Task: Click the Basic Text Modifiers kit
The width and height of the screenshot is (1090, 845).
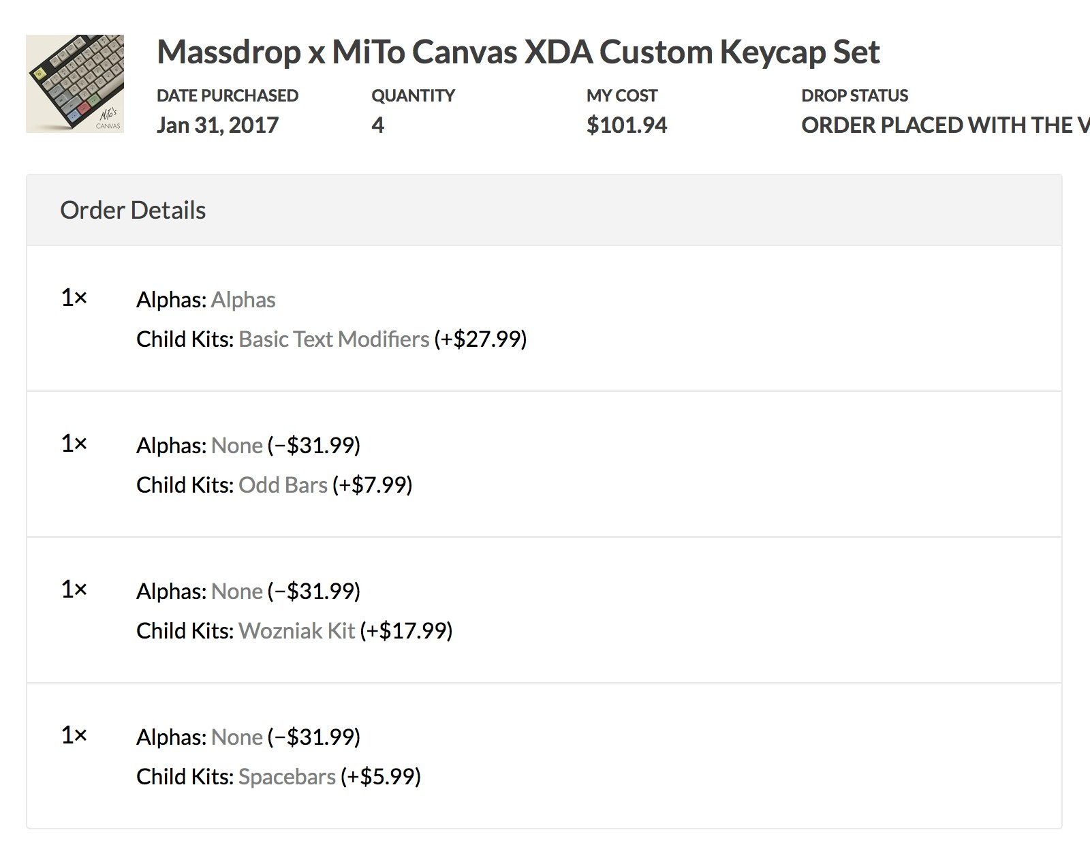Action: (x=334, y=339)
